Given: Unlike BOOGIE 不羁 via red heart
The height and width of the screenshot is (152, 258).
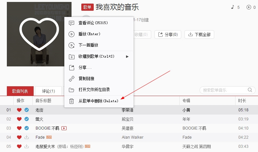Looking at the screenshot, I should point(19,128).
